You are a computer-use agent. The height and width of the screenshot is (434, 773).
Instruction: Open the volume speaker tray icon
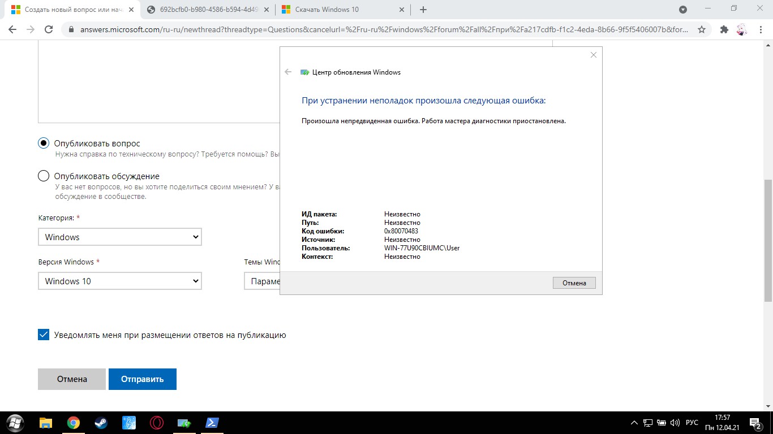coord(675,423)
